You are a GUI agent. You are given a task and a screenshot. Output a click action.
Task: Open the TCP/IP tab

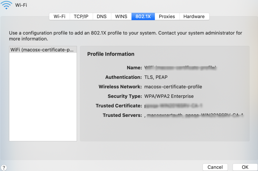(x=81, y=16)
